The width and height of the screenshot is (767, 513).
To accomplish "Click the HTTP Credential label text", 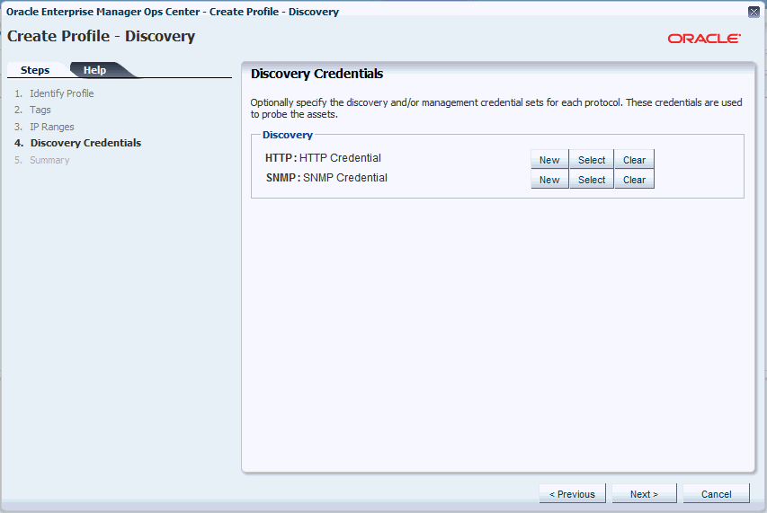I will point(340,158).
